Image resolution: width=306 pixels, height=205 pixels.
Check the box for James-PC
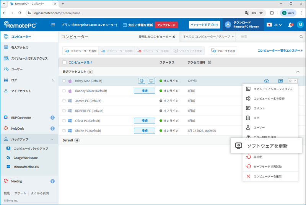64,101
